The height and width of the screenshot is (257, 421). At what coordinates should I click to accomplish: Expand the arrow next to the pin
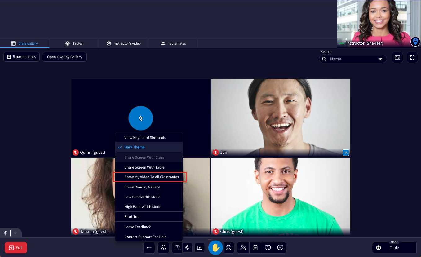click(15, 233)
